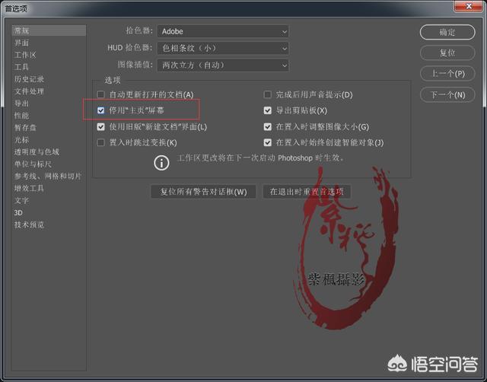The image size is (487, 382).
Task: Uncheck 停用"主页"屏幕 checkbox
Action: [x=100, y=110]
